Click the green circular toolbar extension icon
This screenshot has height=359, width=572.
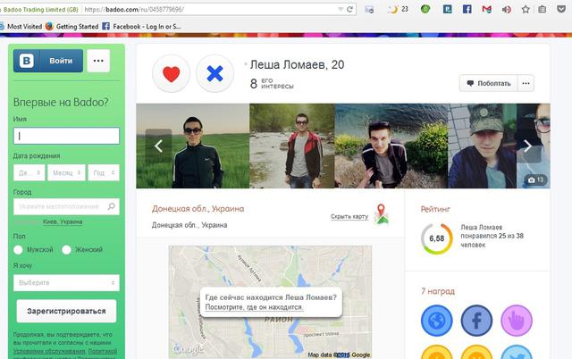425,9
